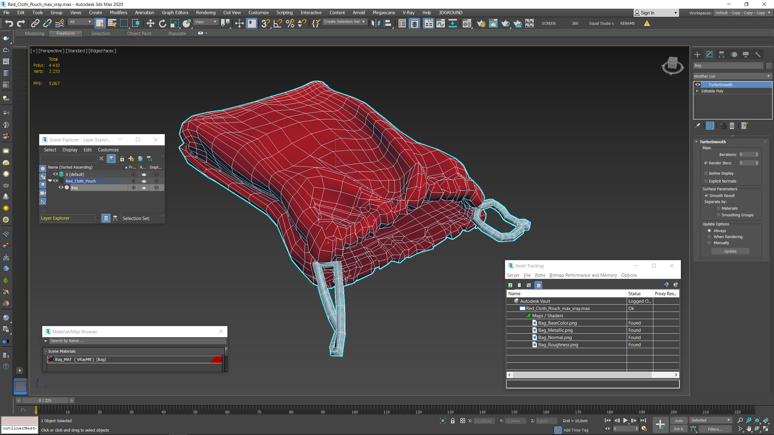Viewport: 774px width, 435px height.
Task: Open the Mirror tool
Action: coord(375,23)
